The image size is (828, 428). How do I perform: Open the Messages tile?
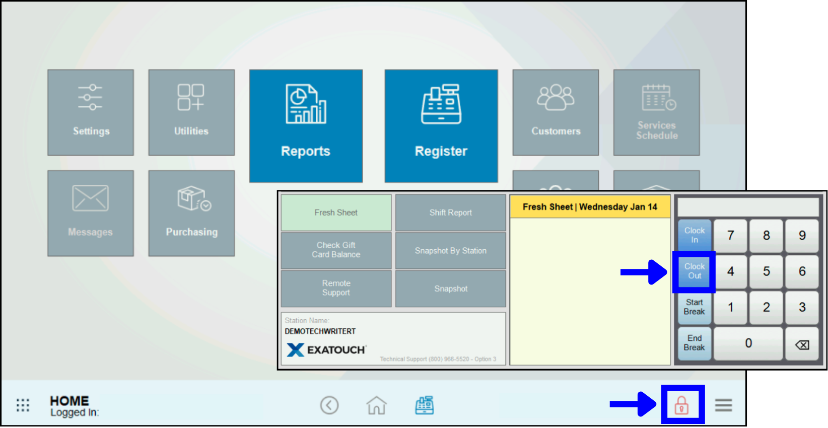pos(91,213)
